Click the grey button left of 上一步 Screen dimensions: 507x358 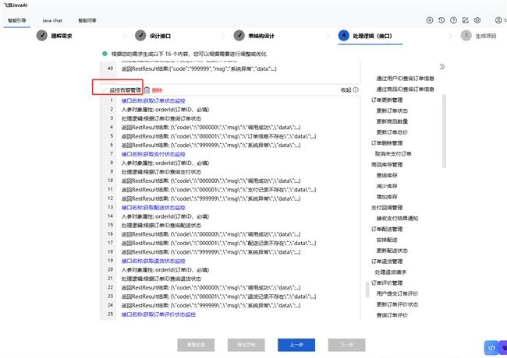[246, 345]
